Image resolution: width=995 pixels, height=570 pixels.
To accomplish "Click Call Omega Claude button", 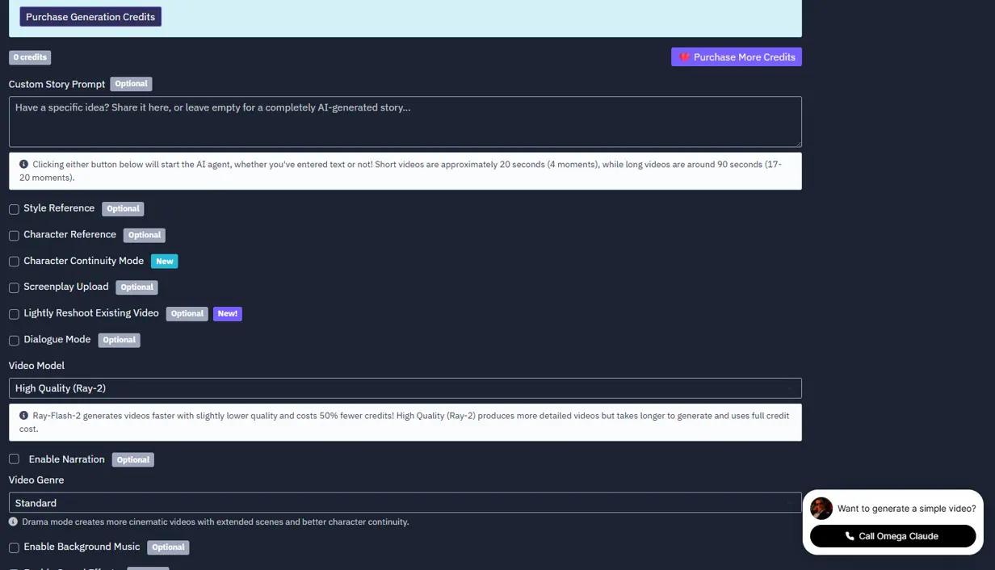I will [892, 536].
